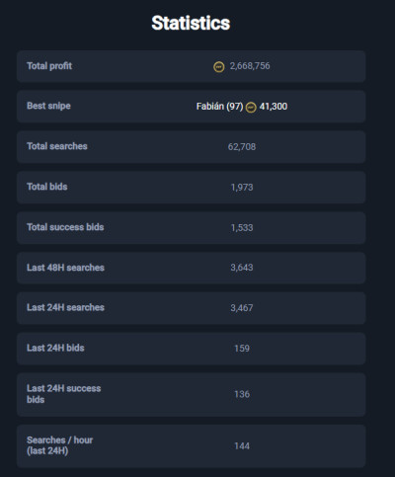The height and width of the screenshot is (477, 395).
Task: Click the Last 24H bids label
Action: click(x=55, y=348)
